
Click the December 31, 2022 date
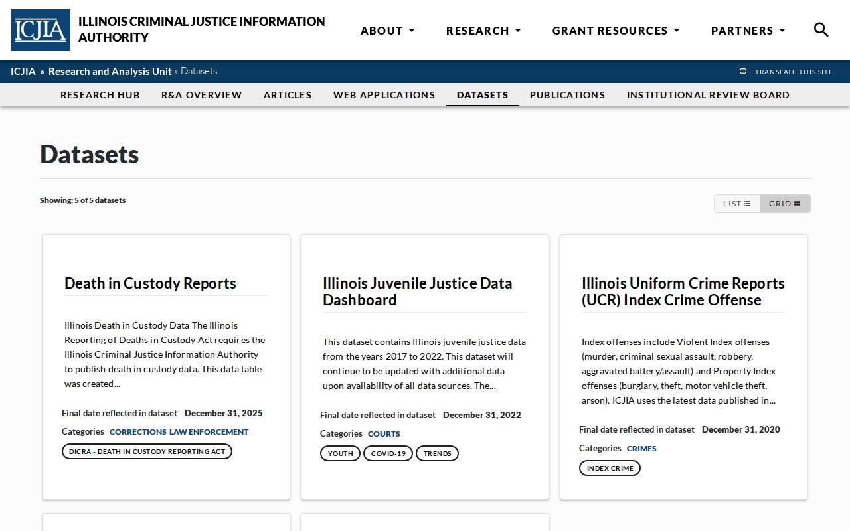click(x=482, y=415)
